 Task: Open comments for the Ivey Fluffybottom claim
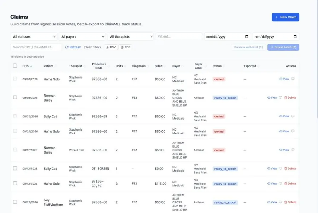281,202
